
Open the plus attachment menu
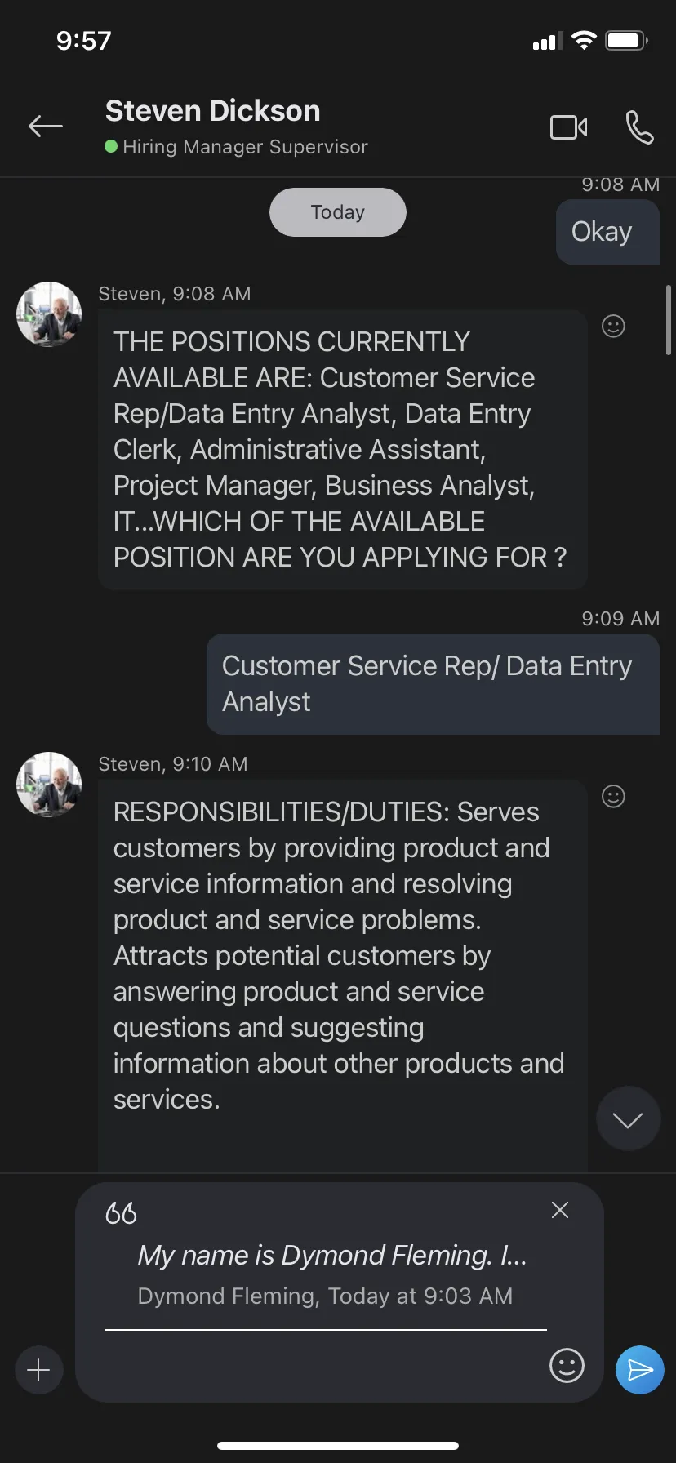pos(38,1370)
